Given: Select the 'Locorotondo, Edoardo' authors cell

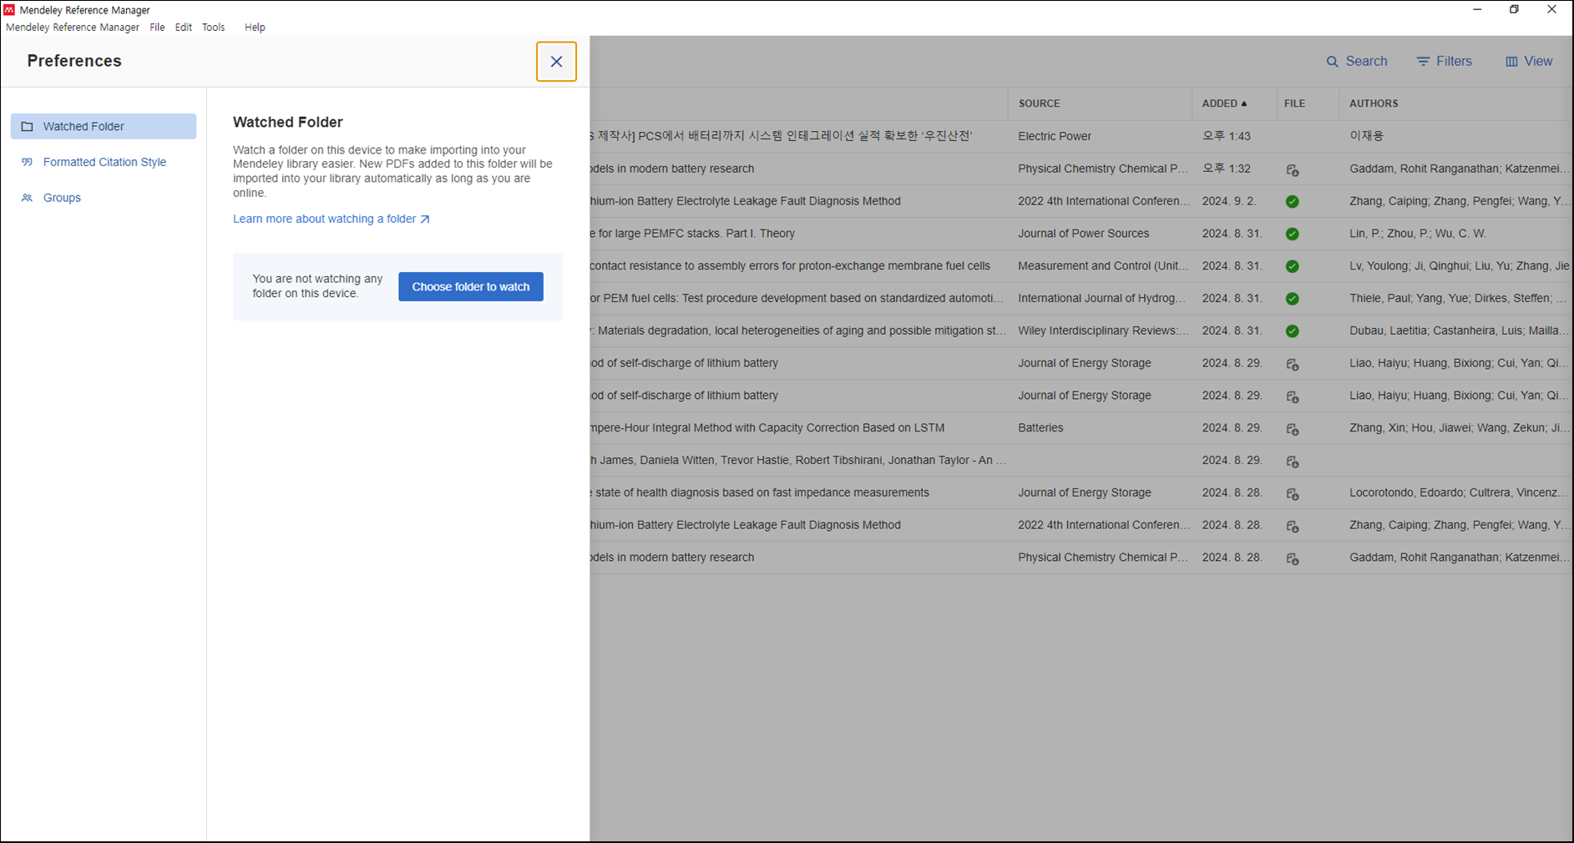Looking at the screenshot, I should 1459,492.
